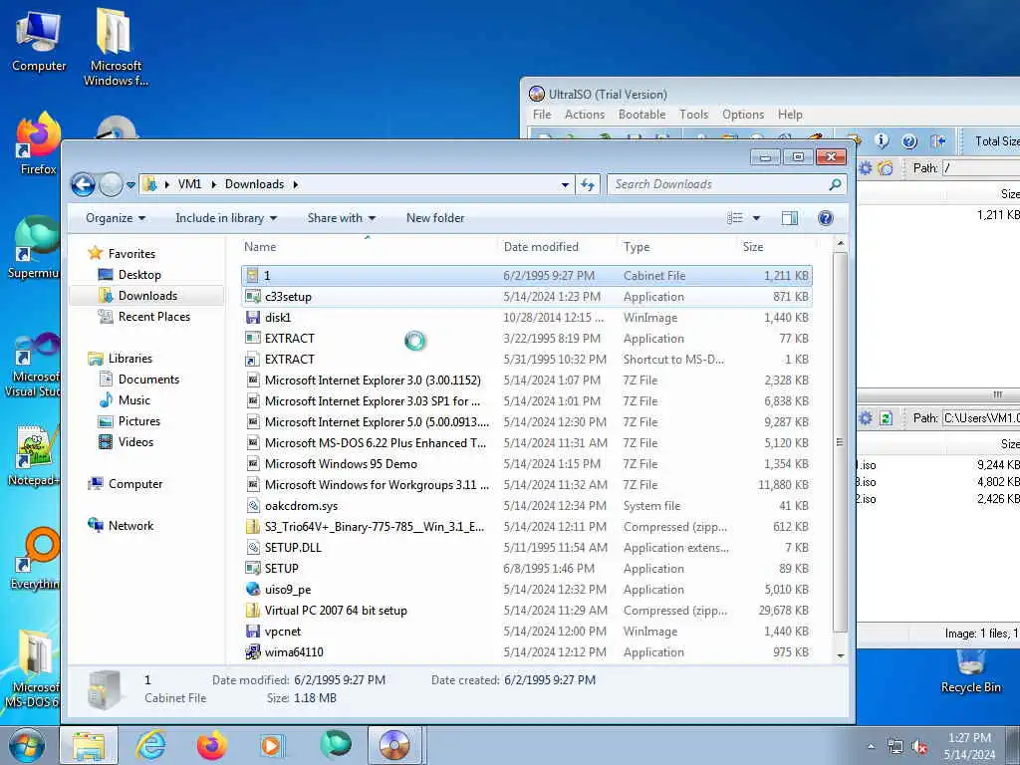Expand arrow after VM1 in address bar

click(x=213, y=184)
